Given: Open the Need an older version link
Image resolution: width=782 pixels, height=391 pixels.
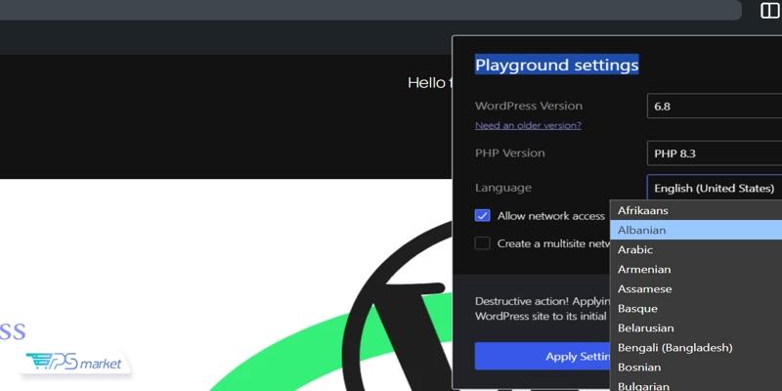Looking at the screenshot, I should [528, 125].
